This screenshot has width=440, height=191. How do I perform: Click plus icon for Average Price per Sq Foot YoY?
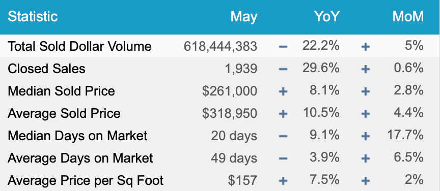(x=283, y=181)
